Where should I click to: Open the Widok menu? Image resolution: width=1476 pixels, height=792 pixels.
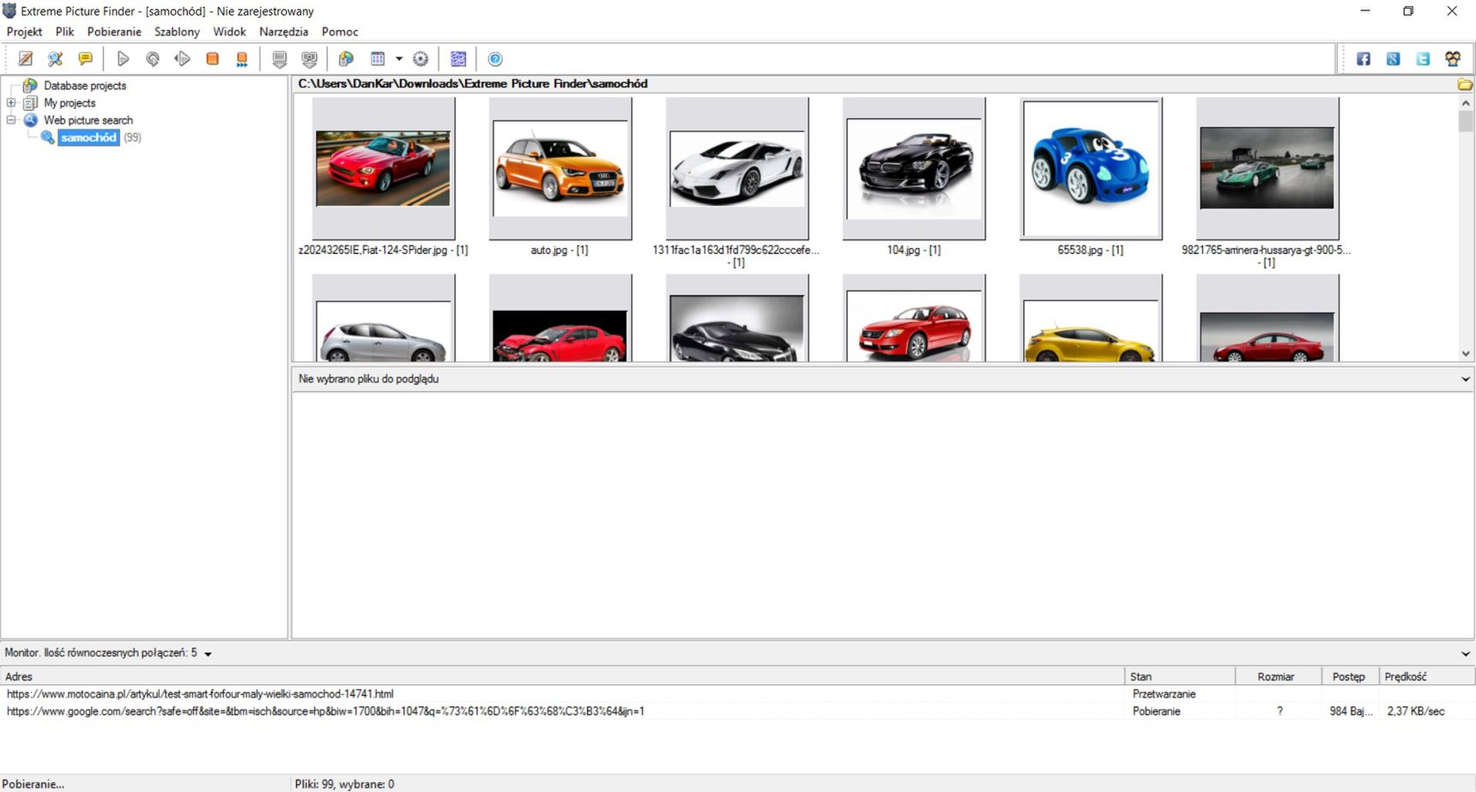pos(229,32)
